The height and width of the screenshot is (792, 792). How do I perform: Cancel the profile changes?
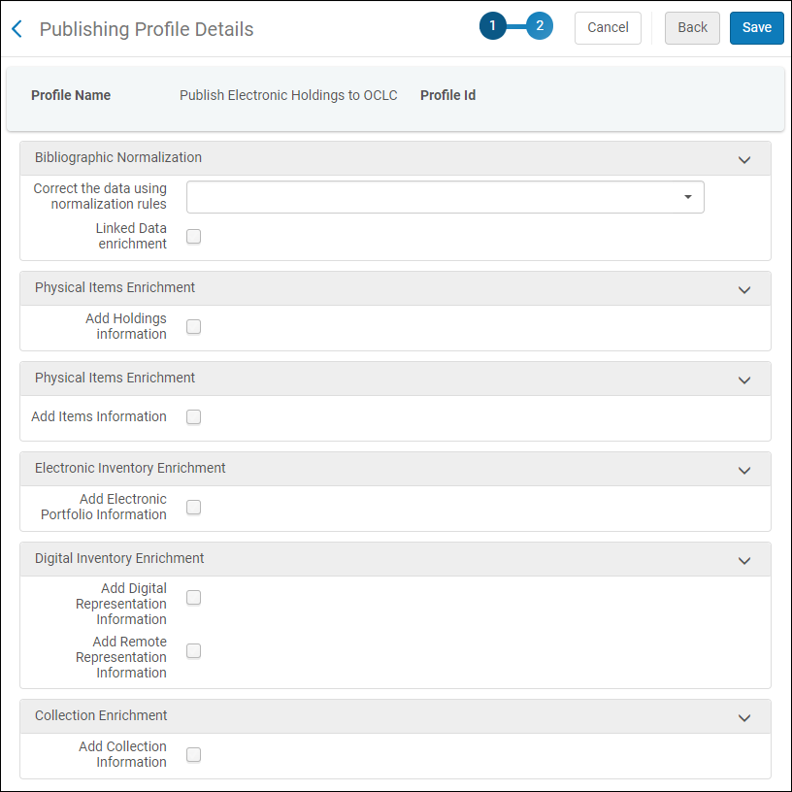(x=608, y=28)
